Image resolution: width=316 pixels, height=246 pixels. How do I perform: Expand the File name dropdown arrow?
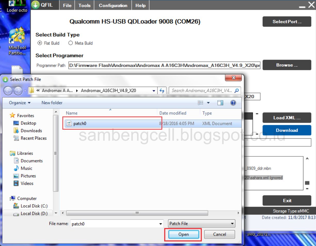[161, 224]
